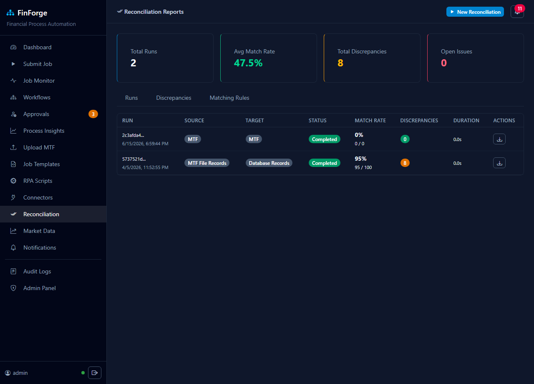
Task: Click the logout icon beside admin
Action: pyautogui.click(x=95, y=373)
